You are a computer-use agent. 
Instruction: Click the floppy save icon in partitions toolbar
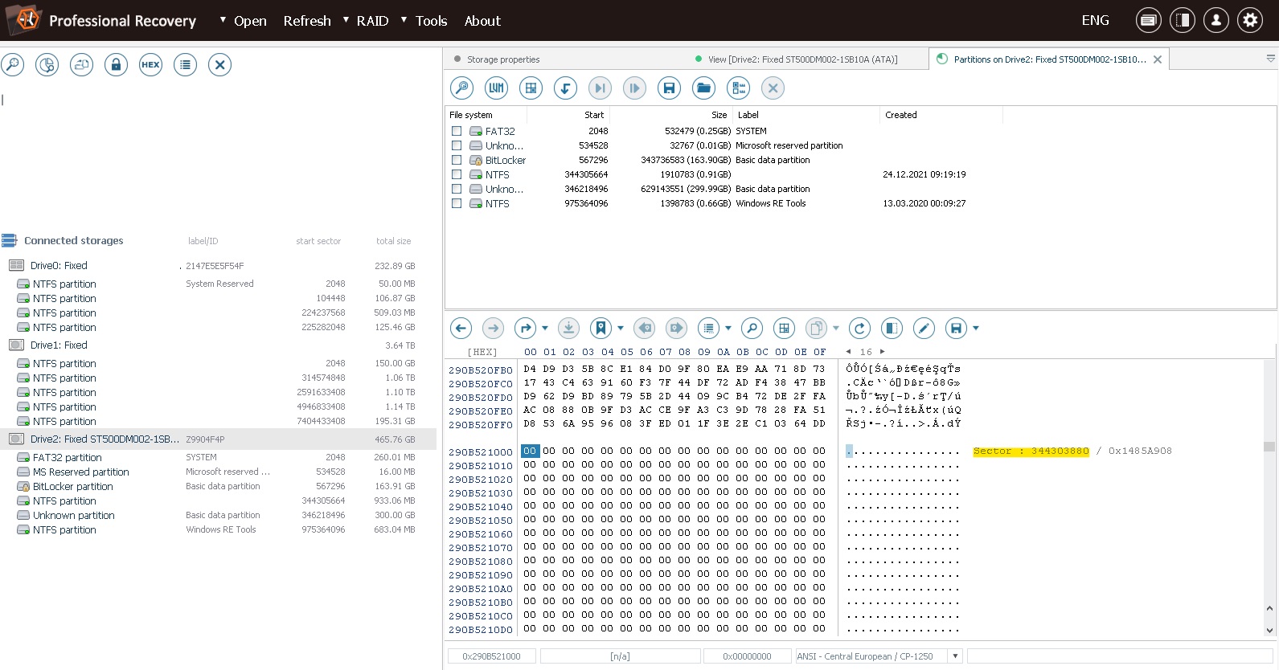[669, 88]
